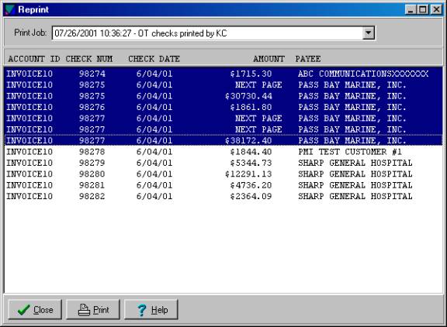Minimize the Reprint window
447x327 pixels.
(411, 9)
